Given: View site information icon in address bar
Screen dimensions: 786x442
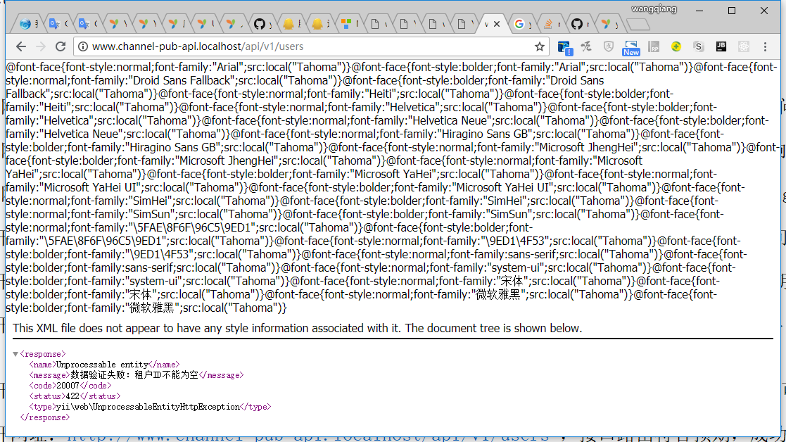Looking at the screenshot, I should click(83, 46).
